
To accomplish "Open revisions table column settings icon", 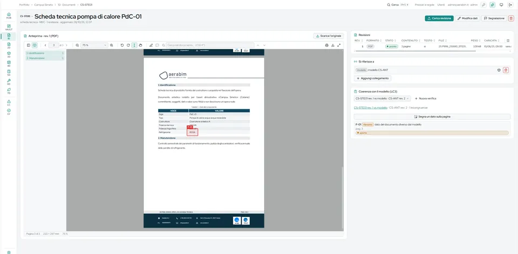I will coord(508,40).
